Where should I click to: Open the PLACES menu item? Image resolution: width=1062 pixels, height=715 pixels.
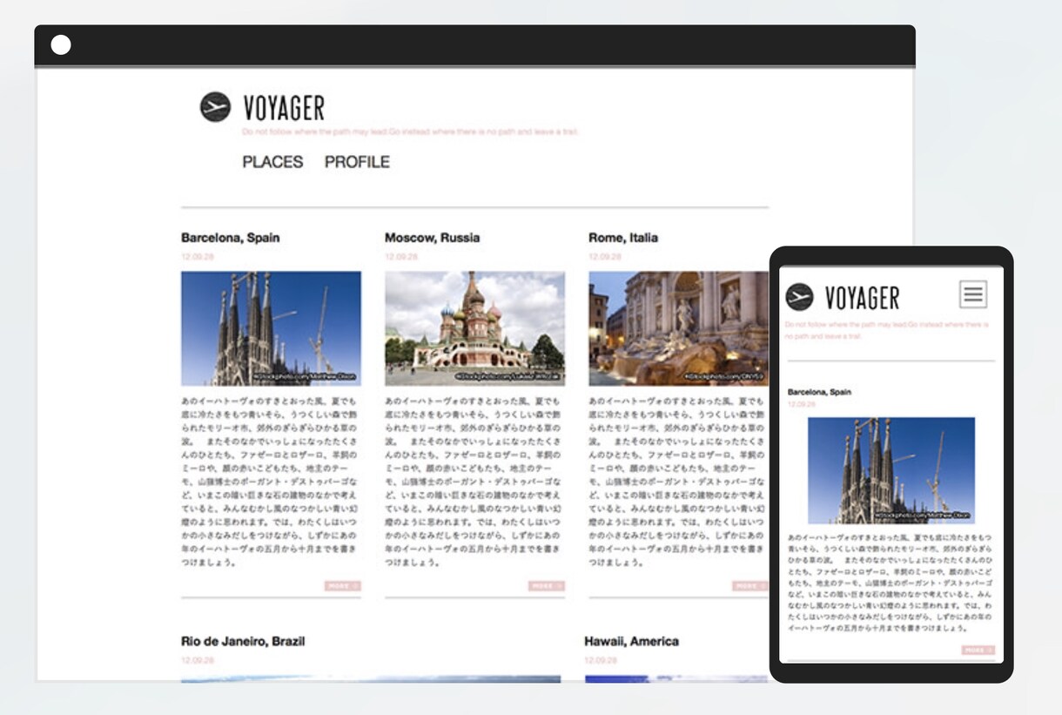tap(272, 162)
